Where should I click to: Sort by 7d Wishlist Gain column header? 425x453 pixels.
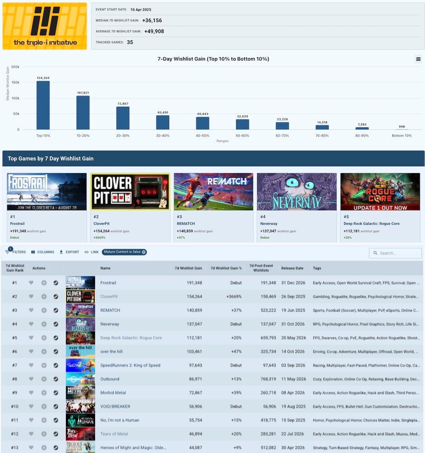[x=188, y=268]
